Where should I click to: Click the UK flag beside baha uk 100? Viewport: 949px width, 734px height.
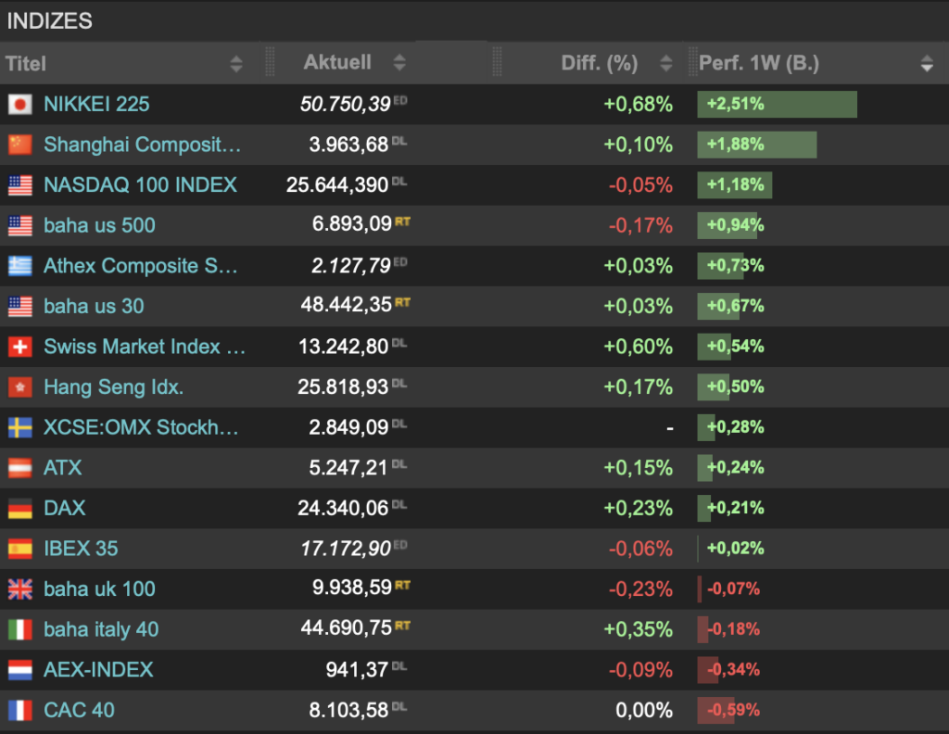point(19,588)
